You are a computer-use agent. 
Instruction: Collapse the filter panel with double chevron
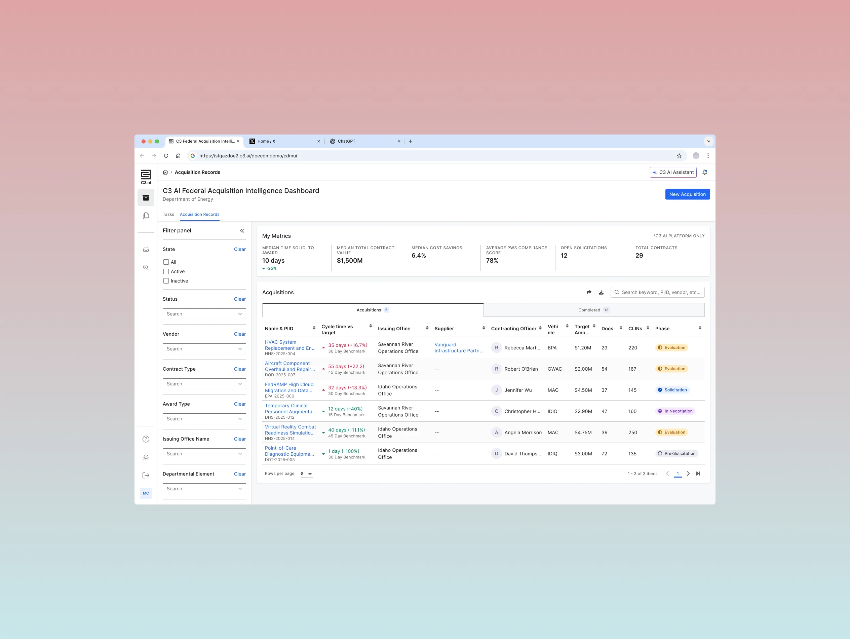pyautogui.click(x=242, y=231)
